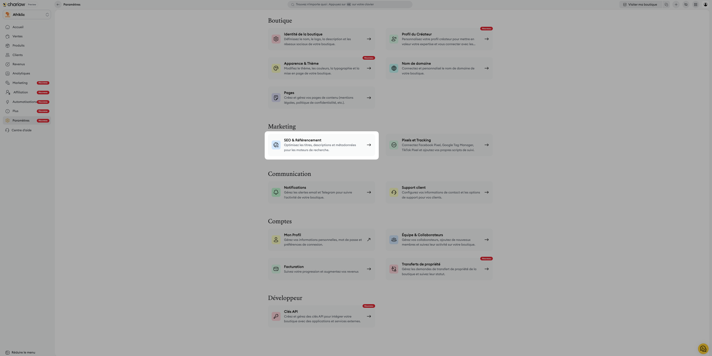Click the eye-slash visibility icon in top bar
The width and height of the screenshot is (712, 356).
(x=686, y=4)
